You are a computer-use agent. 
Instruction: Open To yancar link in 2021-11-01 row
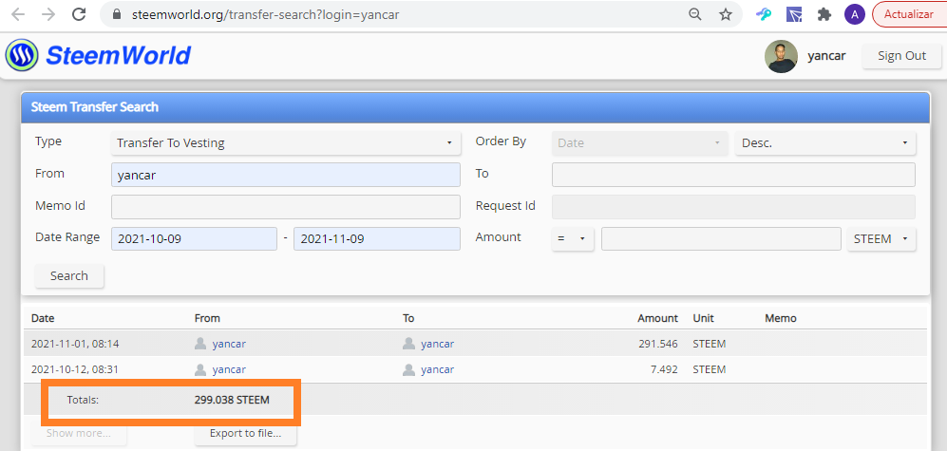coord(437,344)
